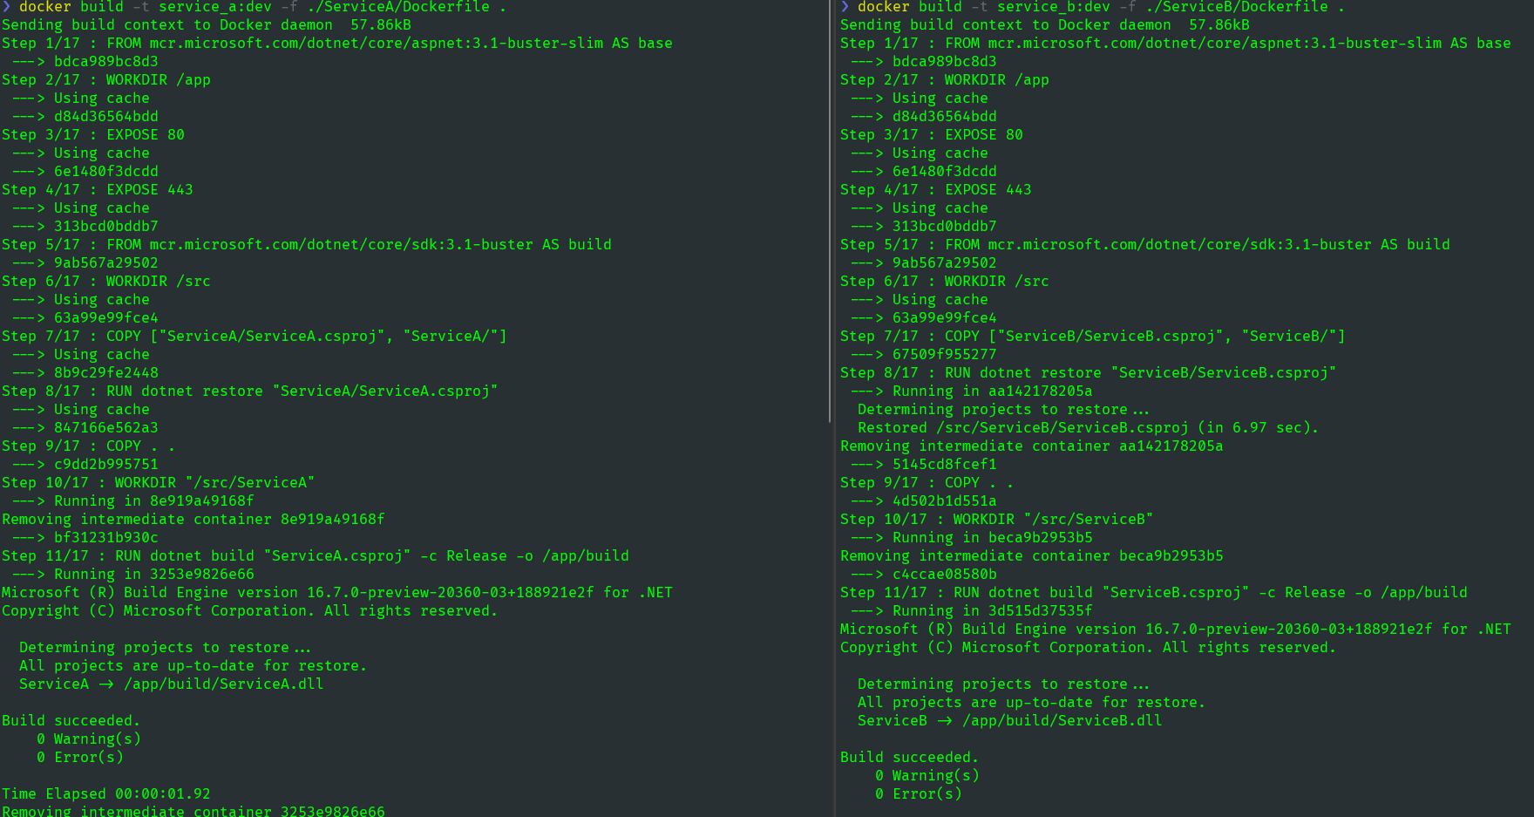The height and width of the screenshot is (817, 1534).
Task: Click Step 10/17 WORKDIR "/src/ServiceB" line
Action: (997, 520)
